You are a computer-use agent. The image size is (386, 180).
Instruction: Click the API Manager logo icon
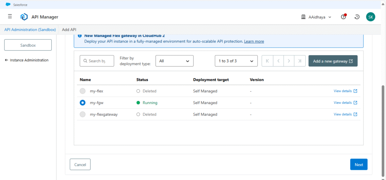(24, 17)
